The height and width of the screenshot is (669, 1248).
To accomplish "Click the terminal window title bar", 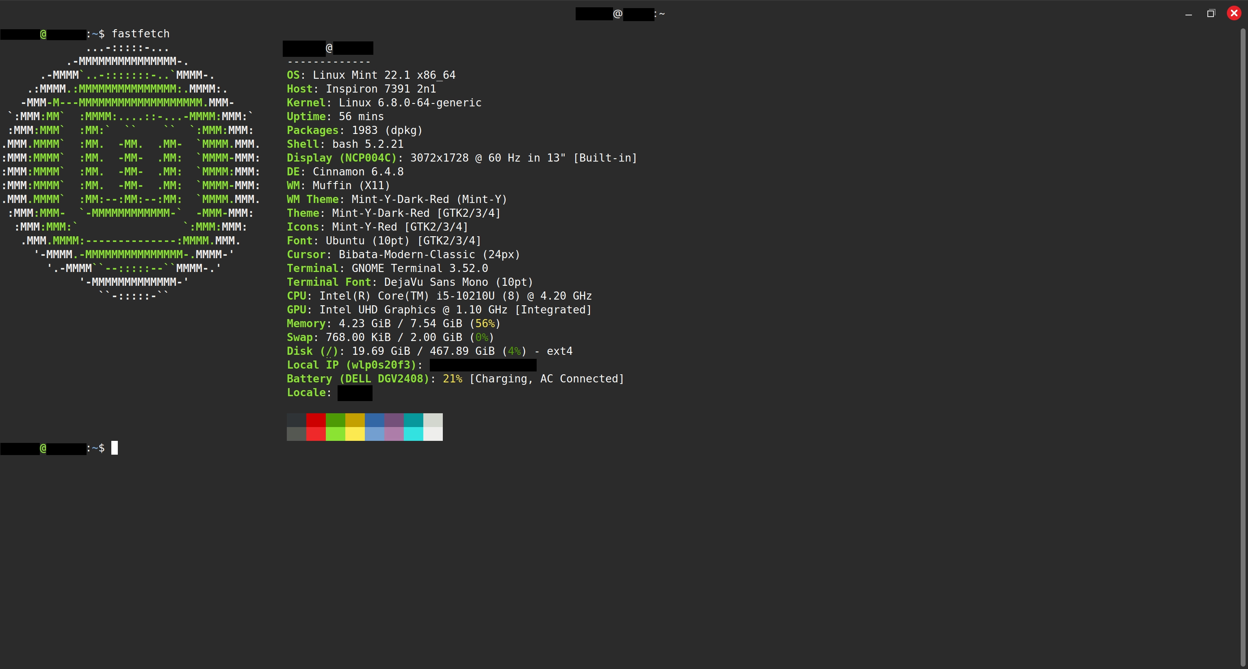I will [620, 13].
